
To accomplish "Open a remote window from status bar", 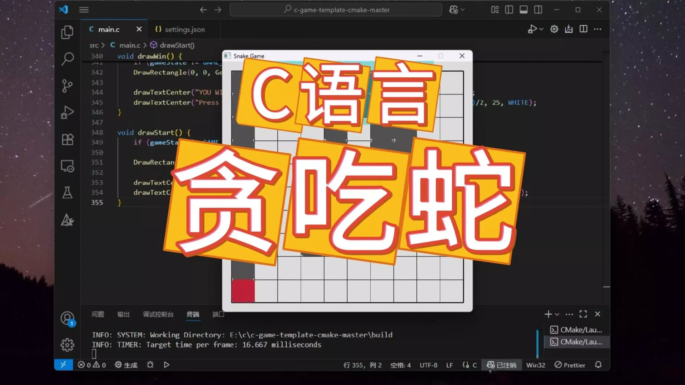I will coord(63,365).
